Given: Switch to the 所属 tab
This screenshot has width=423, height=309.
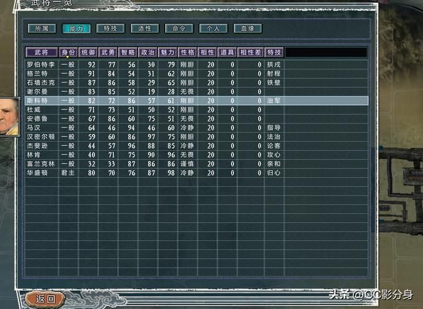Looking at the screenshot, I should coord(42,28).
